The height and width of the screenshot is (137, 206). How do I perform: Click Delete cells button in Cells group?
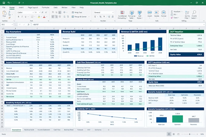pos(157,15)
